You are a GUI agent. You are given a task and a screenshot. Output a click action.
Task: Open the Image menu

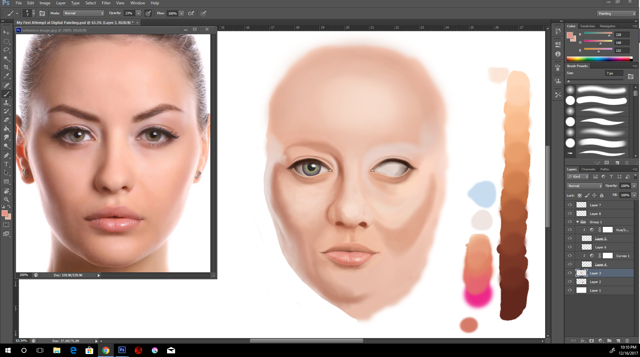tap(45, 3)
